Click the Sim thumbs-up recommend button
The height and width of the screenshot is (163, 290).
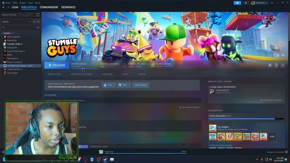(x=109, y=85)
